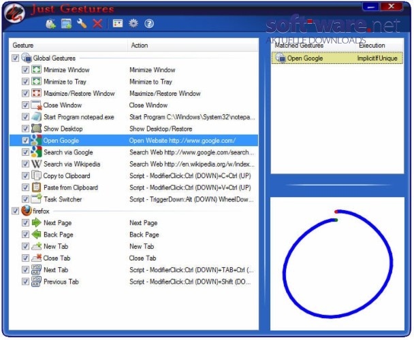Click the red X delete gesture icon
The width and height of the screenshot is (414, 340).
97,24
